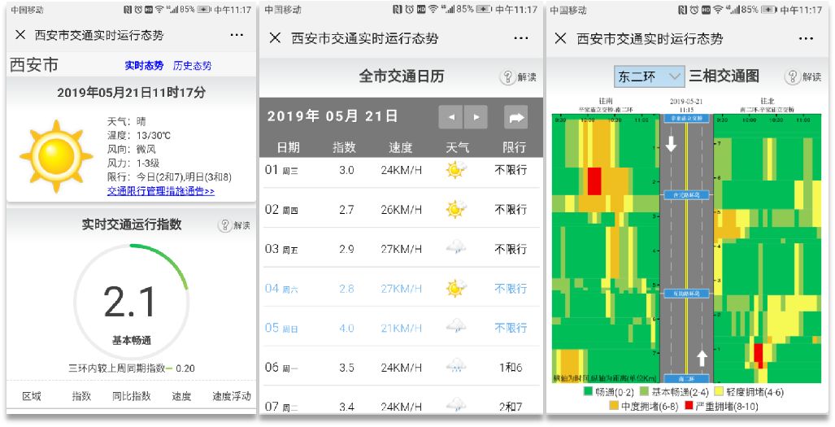835x427 pixels.
Task: Tap the 往南 direction heading above the heatmap
Action: coord(606,101)
